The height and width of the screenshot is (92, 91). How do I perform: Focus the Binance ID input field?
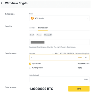(59, 42)
